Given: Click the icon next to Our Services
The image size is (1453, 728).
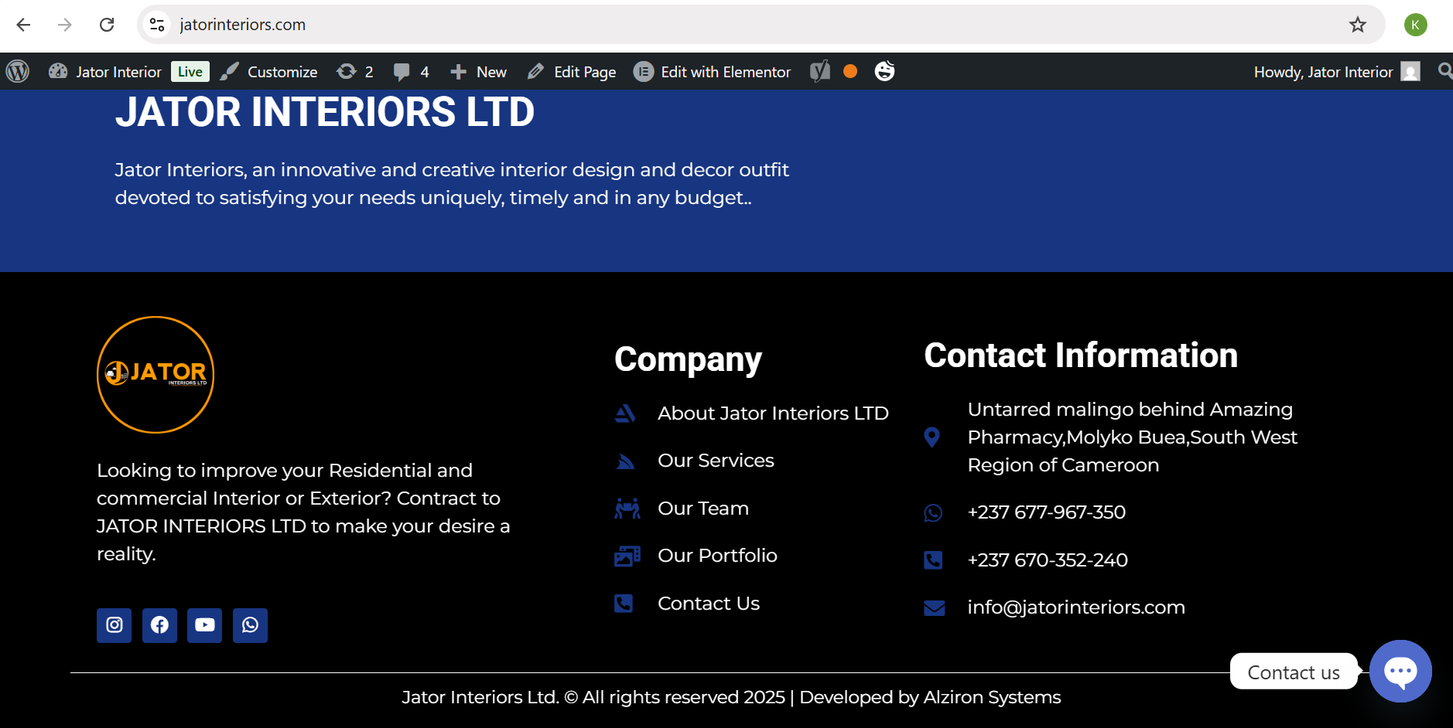Looking at the screenshot, I should [625, 461].
